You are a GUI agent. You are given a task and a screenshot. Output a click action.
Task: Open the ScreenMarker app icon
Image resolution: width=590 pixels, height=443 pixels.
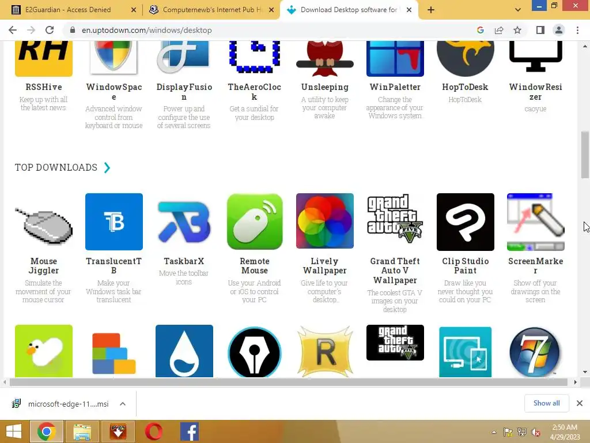536,222
